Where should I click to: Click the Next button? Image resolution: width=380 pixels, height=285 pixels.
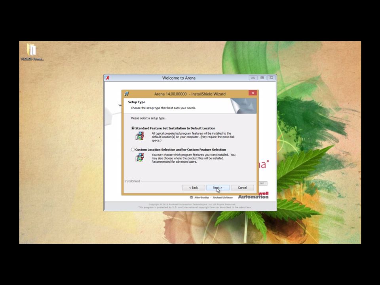coord(218,188)
